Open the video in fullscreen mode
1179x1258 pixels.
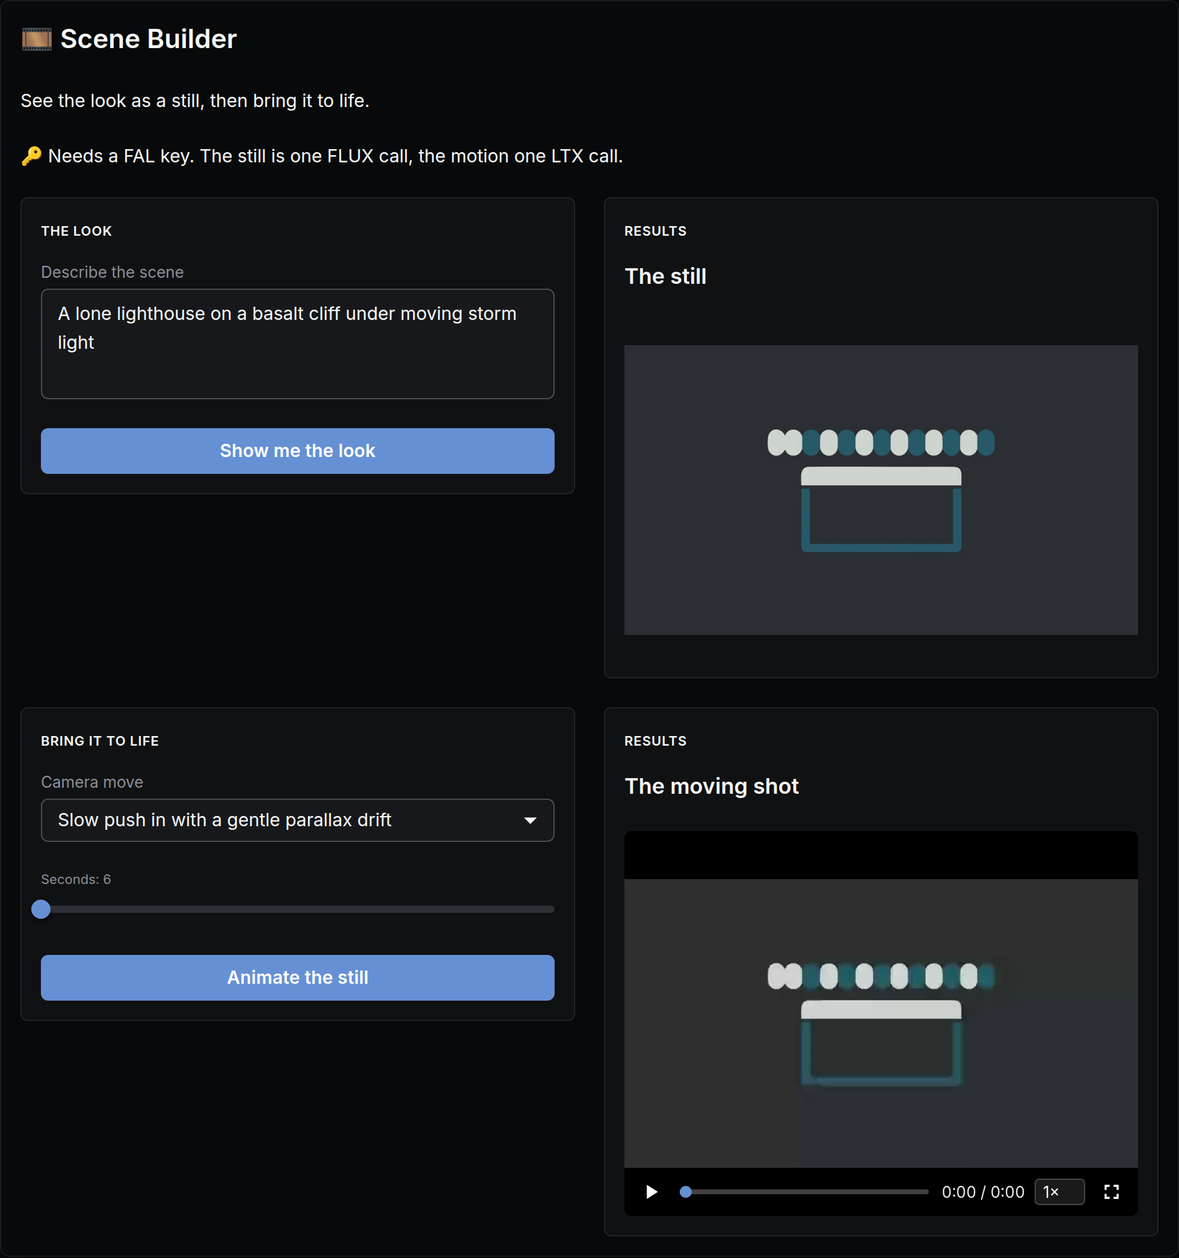pos(1111,1192)
